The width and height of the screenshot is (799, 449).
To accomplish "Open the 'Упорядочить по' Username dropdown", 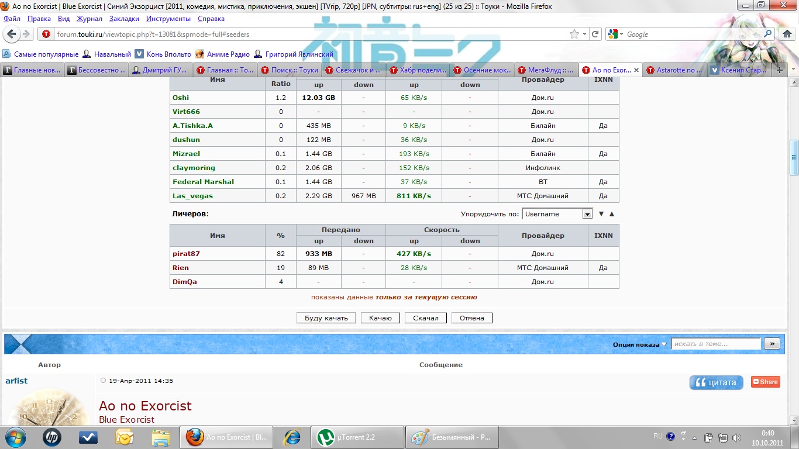I will tap(587, 214).
